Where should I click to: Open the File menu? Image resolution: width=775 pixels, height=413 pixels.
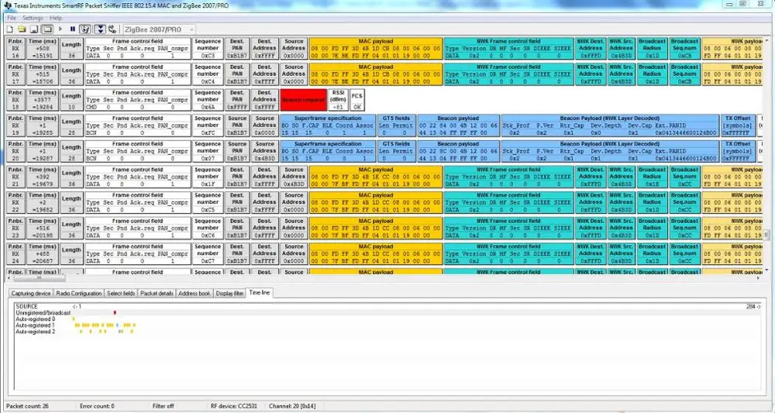point(12,18)
